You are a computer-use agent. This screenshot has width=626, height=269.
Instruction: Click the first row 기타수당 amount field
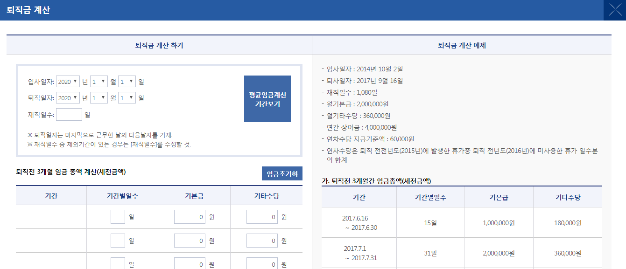262,217
